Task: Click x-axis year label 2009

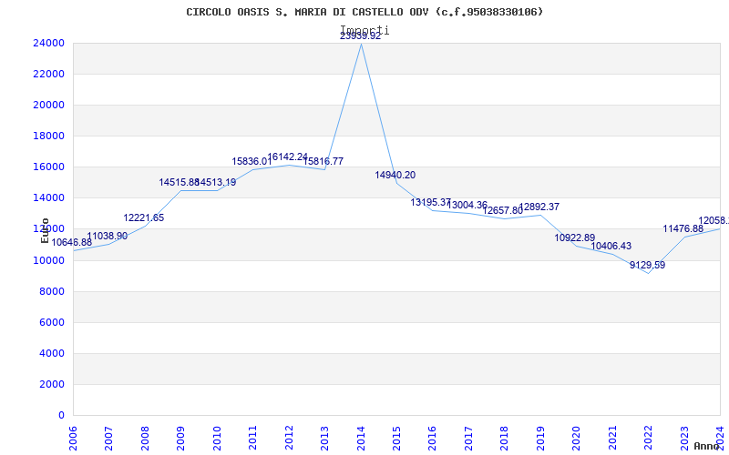Action: [180, 438]
